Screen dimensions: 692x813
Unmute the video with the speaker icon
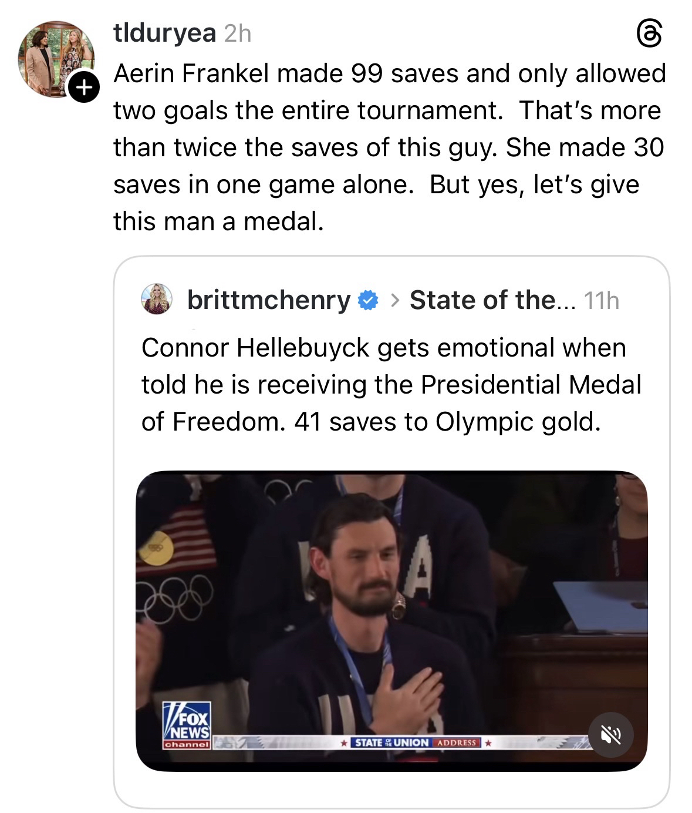tap(610, 734)
